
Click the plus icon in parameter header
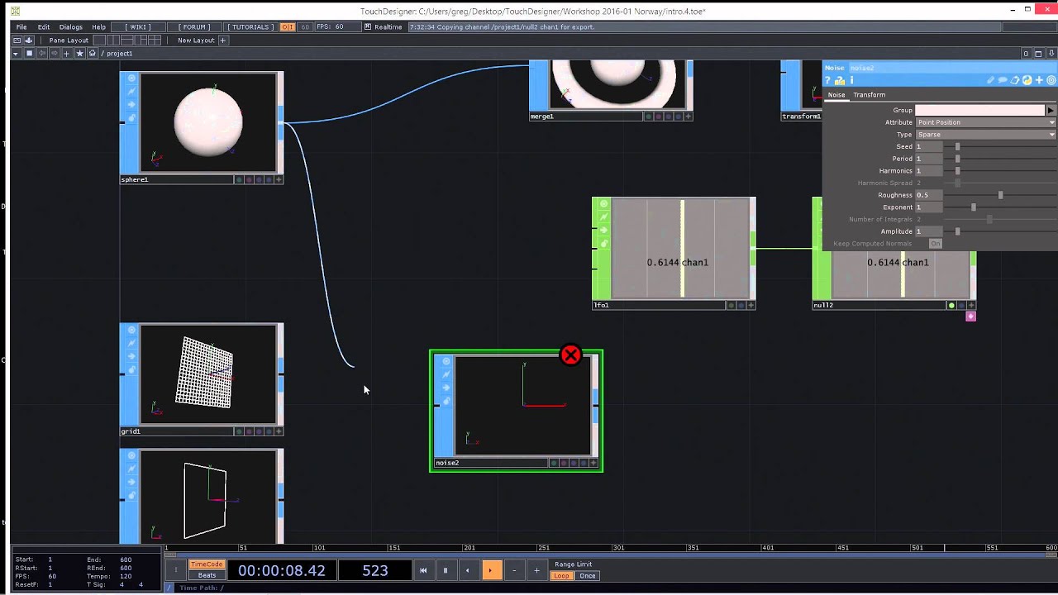click(x=1039, y=80)
